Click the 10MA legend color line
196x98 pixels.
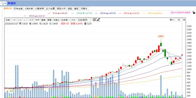click(73, 13)
